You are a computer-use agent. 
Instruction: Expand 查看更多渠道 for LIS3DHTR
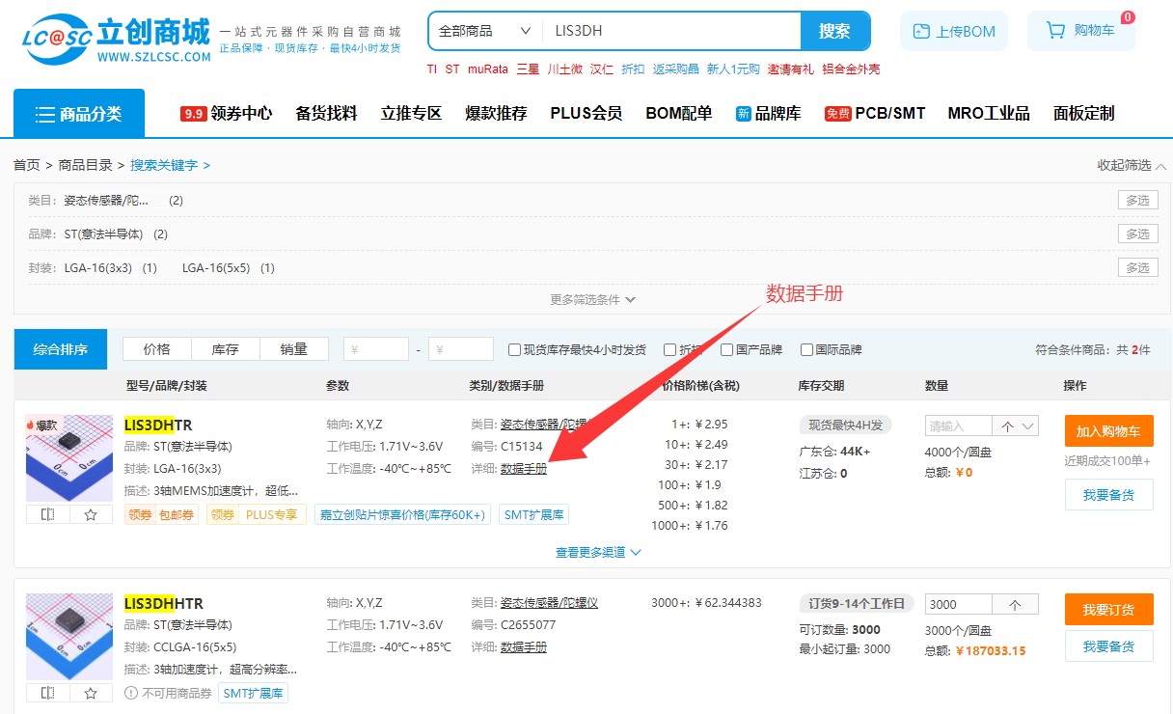click(x=598, y=553)
